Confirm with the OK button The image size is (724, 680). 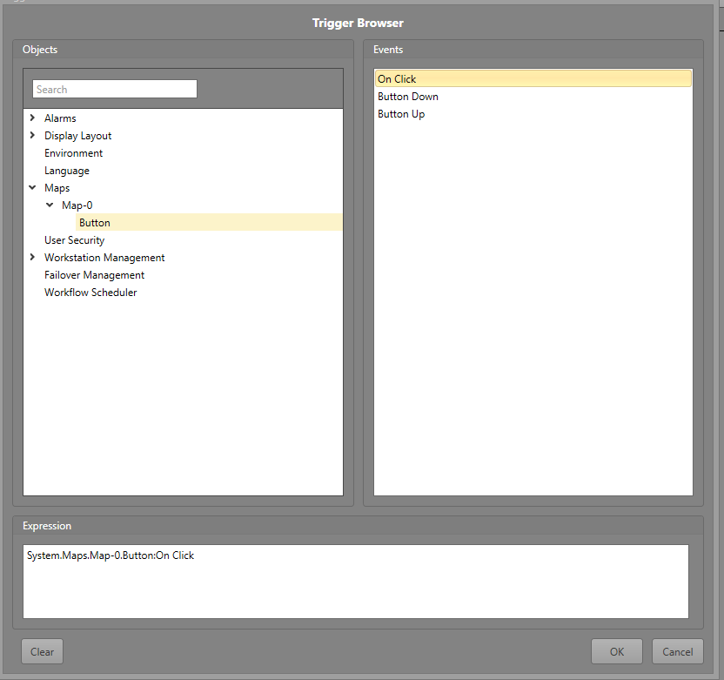(x=616, y=651)
